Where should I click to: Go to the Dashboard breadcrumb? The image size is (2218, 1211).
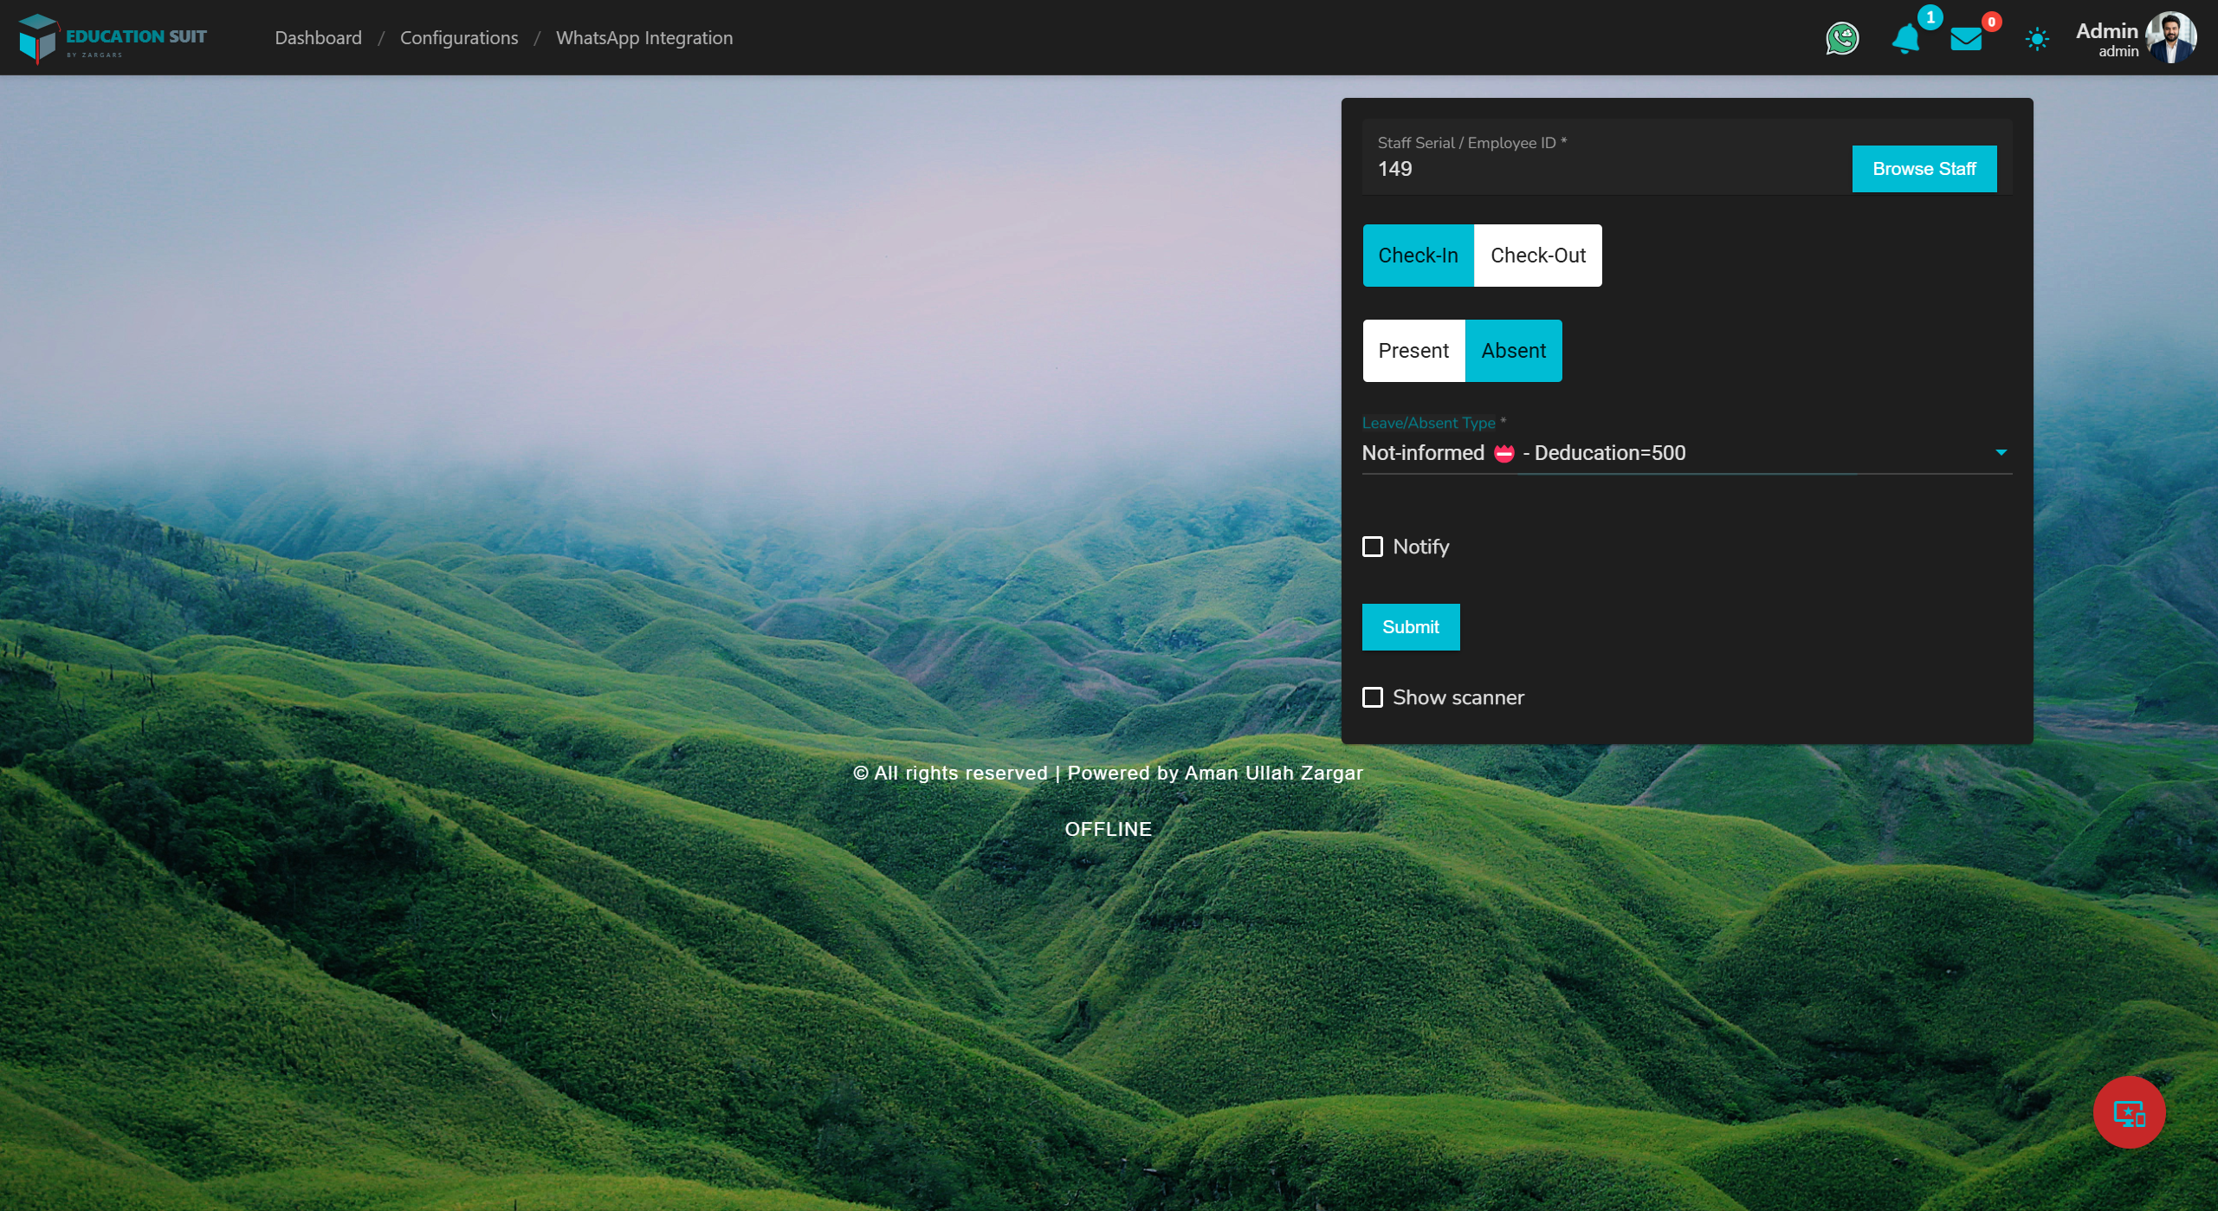pyautogui.click(x=318, y=38)
